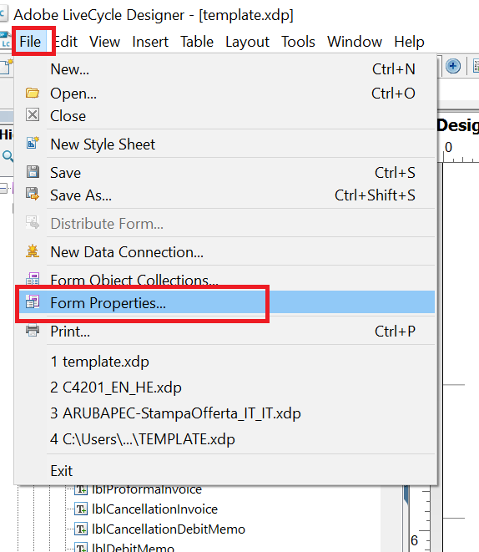The image size is (479, 552).
Task: Click the Close entry in the menu
Action: tap(225, 116)
